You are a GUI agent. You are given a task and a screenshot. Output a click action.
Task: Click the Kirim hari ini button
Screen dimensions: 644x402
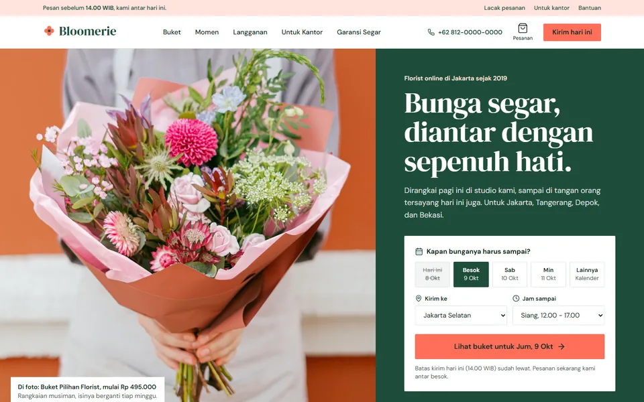572,32
